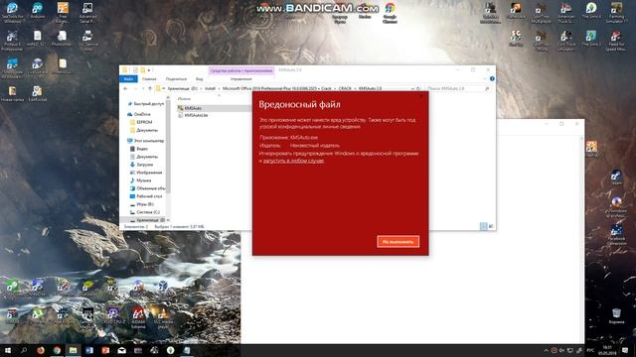Open the Action Center notification icon

tap(625, 350)
